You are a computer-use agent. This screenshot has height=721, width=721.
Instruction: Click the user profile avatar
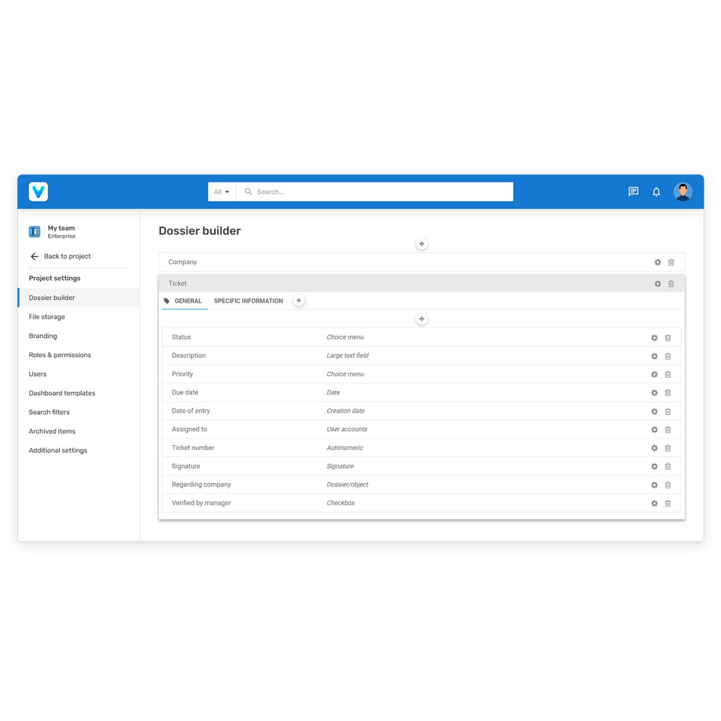[x=683, y=192]
